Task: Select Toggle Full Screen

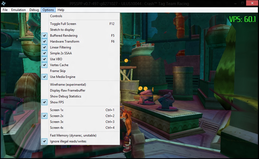Action: tap(63, 24)
